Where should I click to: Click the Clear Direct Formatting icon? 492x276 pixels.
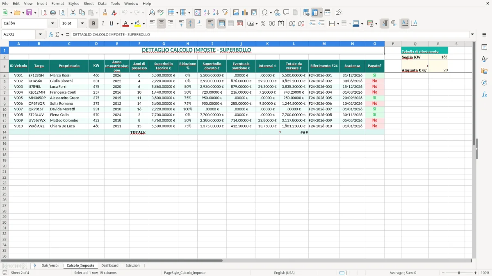point(114,13)
